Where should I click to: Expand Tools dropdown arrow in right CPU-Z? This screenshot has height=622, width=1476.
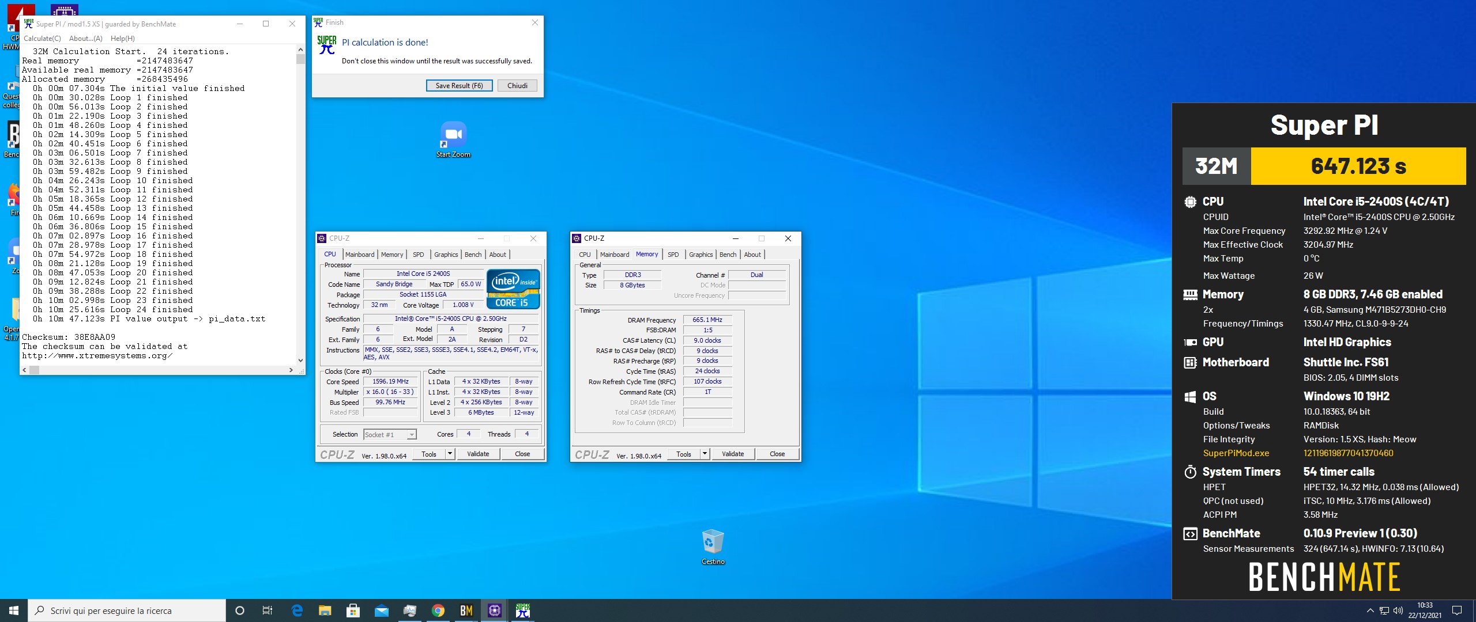(705, 454)
